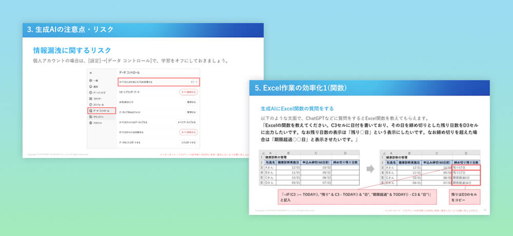
Task: Click the slide title 5. Excel作業の効率化1(関数)
Action: [301, 88]
